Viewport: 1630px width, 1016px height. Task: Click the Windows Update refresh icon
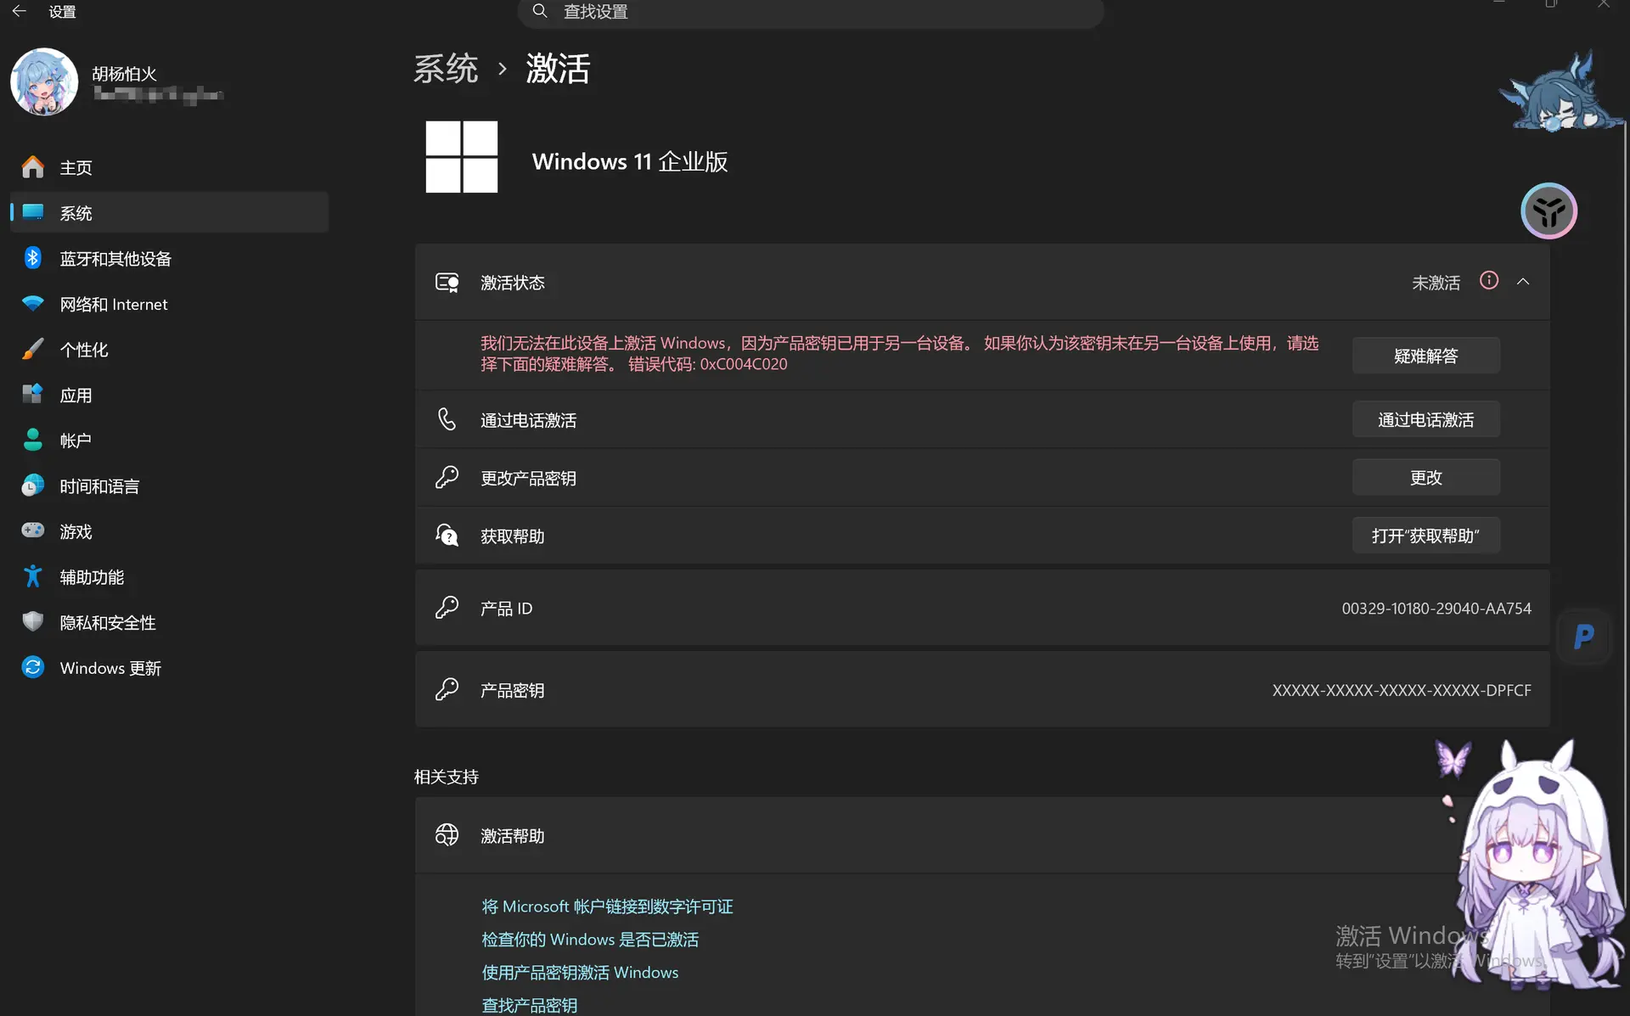(33, 667)
